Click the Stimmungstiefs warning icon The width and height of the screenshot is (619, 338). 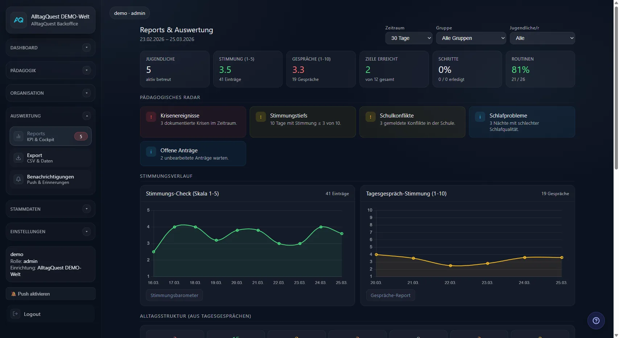(x=261, y=117)
